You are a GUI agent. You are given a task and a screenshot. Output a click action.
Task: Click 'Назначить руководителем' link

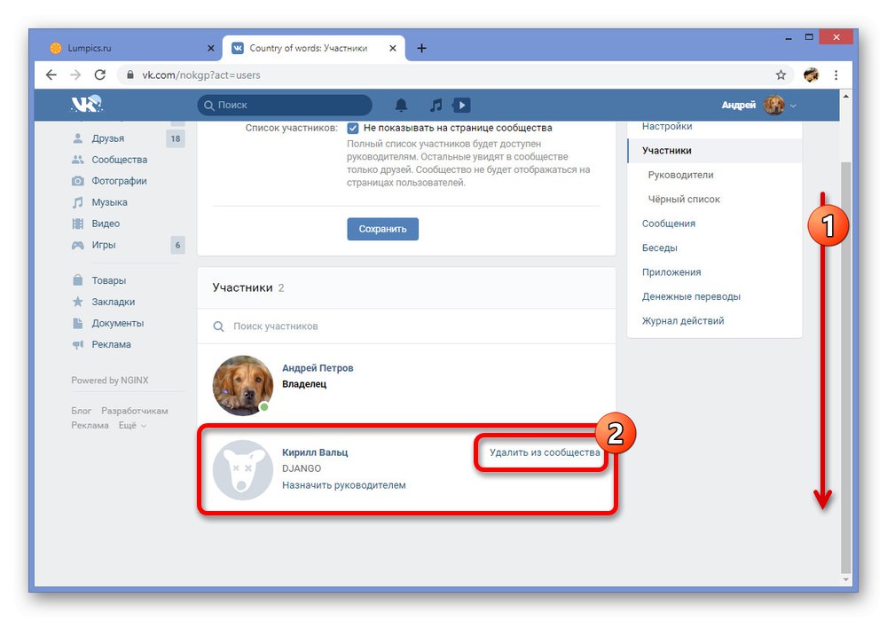(x=344, y=485)
